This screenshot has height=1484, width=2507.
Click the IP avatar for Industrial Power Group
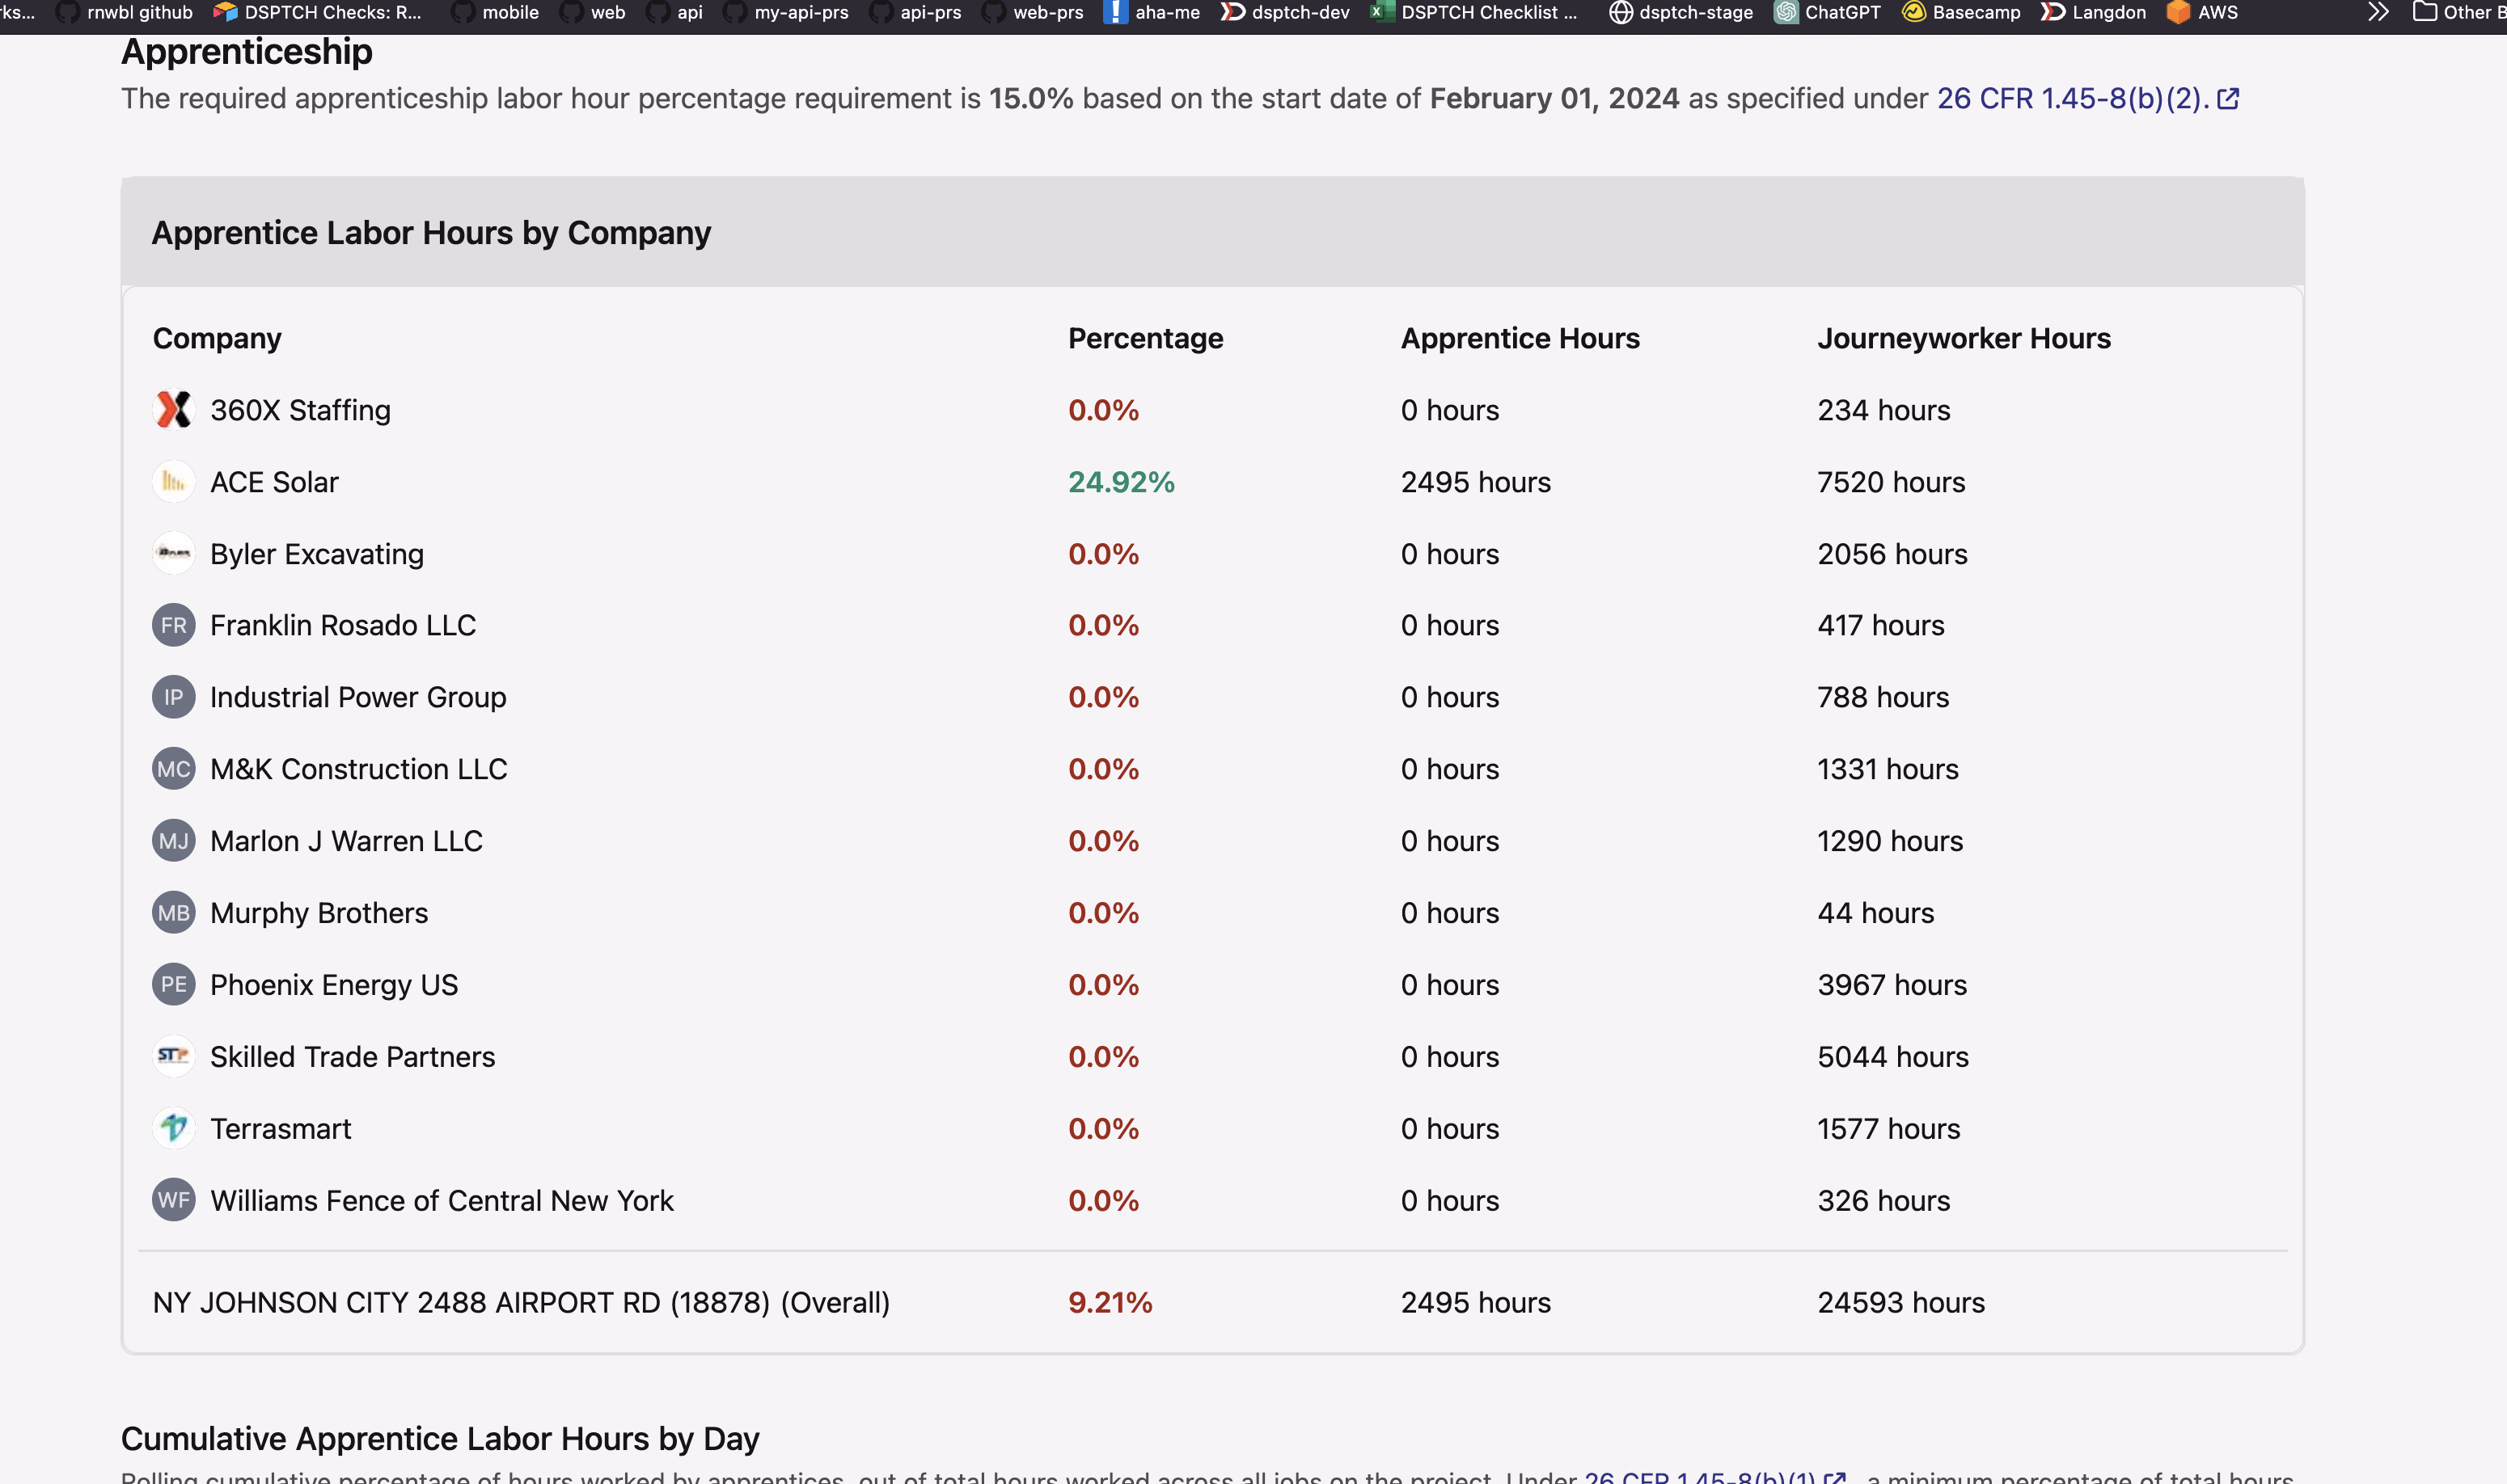tap(173, 697)
